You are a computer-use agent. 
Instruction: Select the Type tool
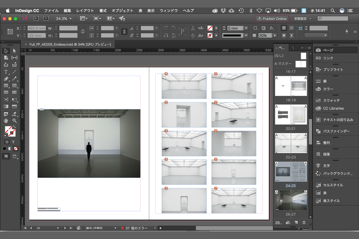[6, 72]
